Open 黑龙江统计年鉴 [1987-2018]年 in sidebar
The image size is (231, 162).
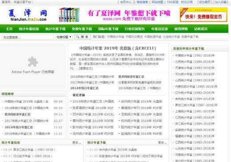[x=196, y=105]
